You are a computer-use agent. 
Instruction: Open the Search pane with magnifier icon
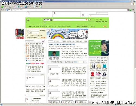tap(34, 7)
